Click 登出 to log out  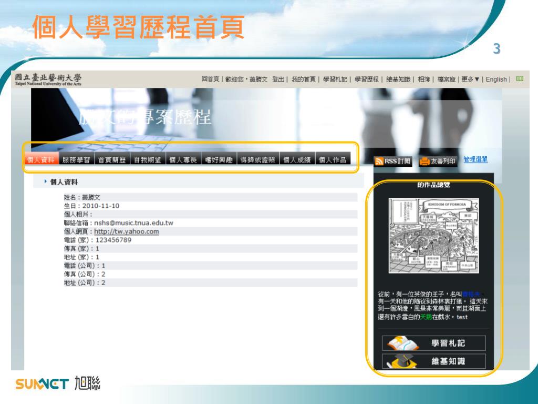278,79
